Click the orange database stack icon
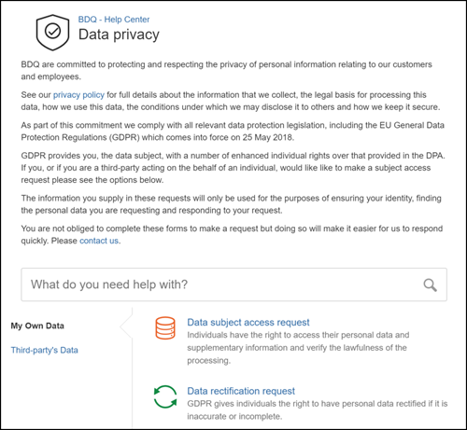The image size is (467, 430). (x=165, y=328)
